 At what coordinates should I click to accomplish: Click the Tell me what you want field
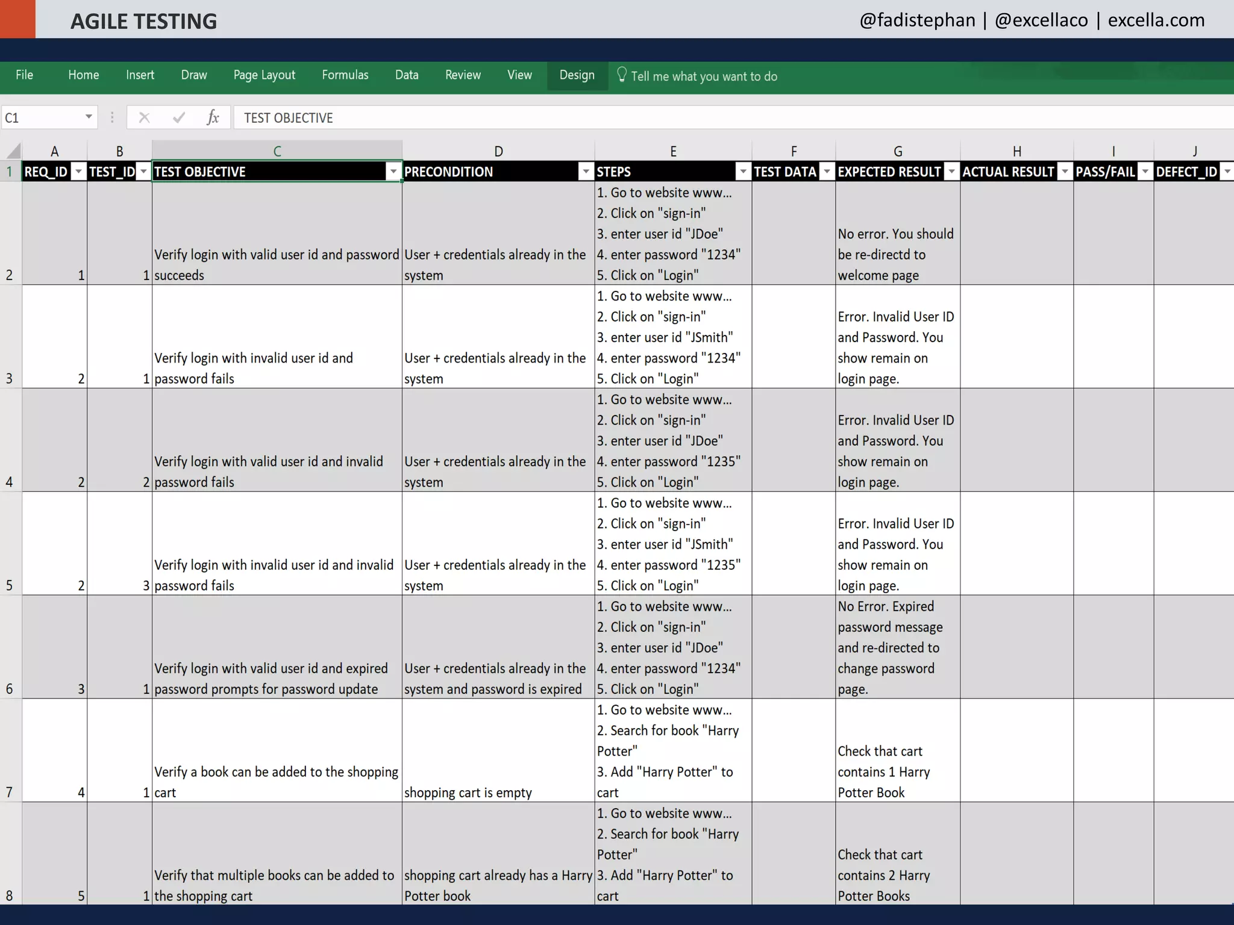point(704,76)
